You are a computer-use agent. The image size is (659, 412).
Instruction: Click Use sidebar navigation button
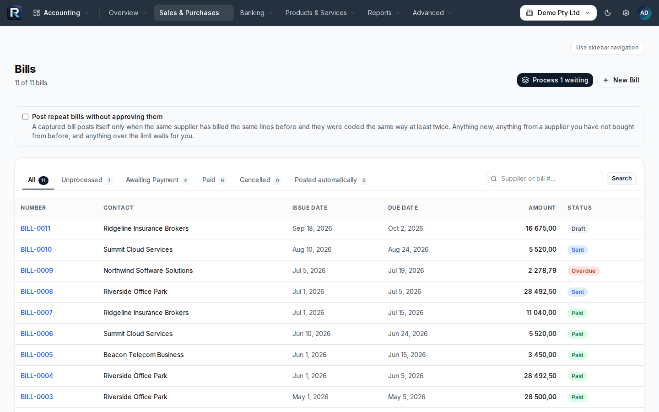click(x=607, y=48)
